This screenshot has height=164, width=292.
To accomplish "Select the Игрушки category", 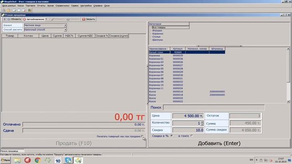I will coord(157,31).
